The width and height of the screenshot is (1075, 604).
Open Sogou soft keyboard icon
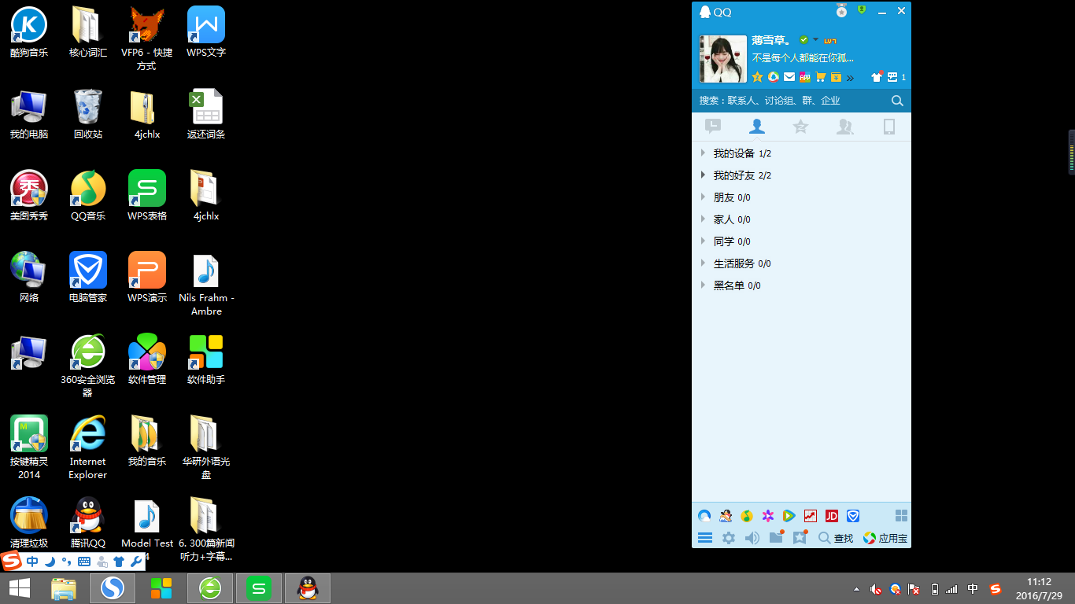tap(84, 562)
